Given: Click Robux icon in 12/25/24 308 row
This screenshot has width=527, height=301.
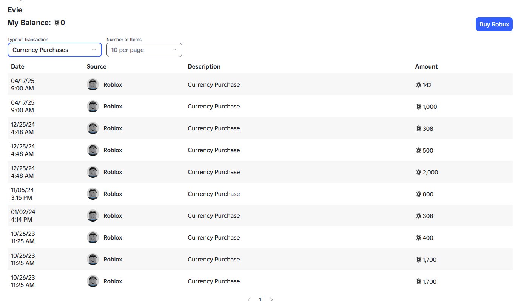Looking at the screenshot, I should coord(418,128).
